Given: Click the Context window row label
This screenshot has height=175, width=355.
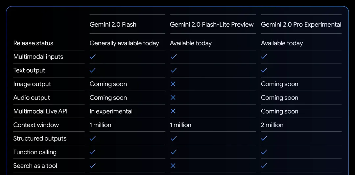Looking at the screenshot, I should 36,125.
